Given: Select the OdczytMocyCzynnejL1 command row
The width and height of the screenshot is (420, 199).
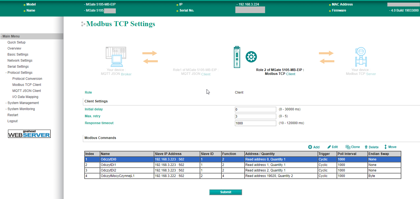Looking at the screenshot, I should click(x=243, y=176).
